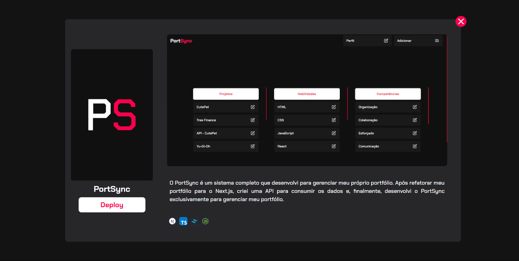Select the 'Esforçado' row text
The image size is (519, 261).
(x=366, y=133)
